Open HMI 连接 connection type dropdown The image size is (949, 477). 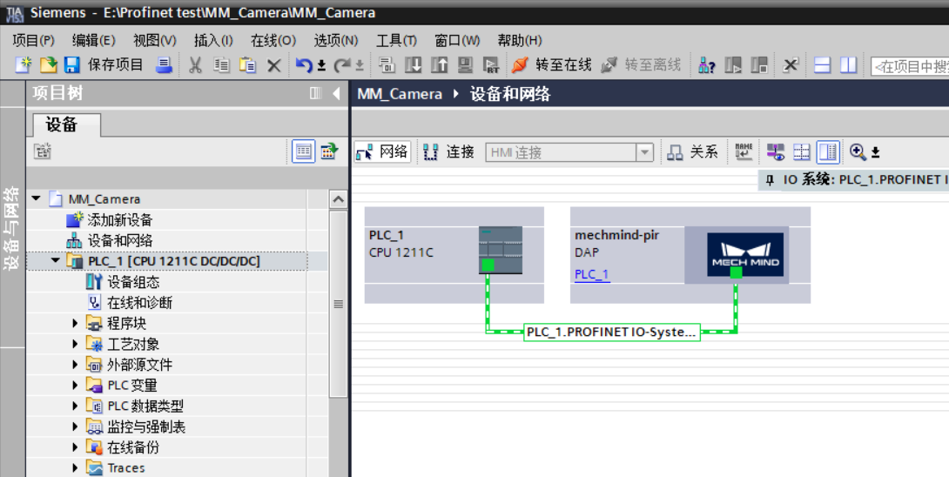point(644,152)
